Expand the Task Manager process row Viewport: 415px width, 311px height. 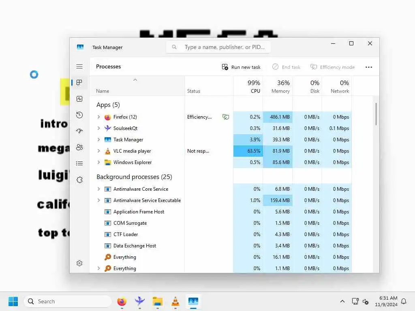click(98, 140)
